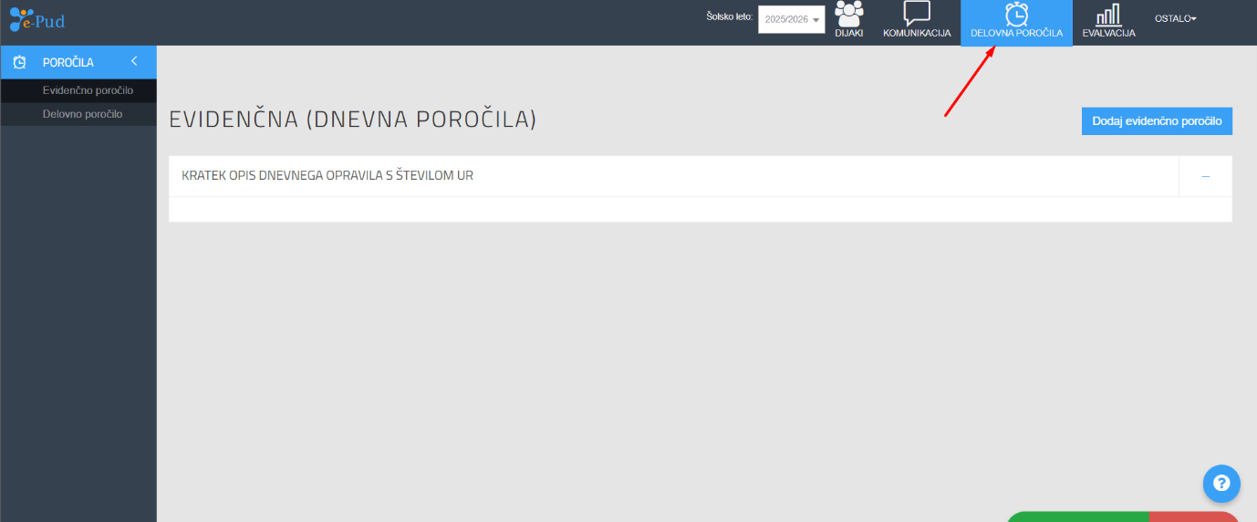Open the help question mark button

click(1221, 484)
